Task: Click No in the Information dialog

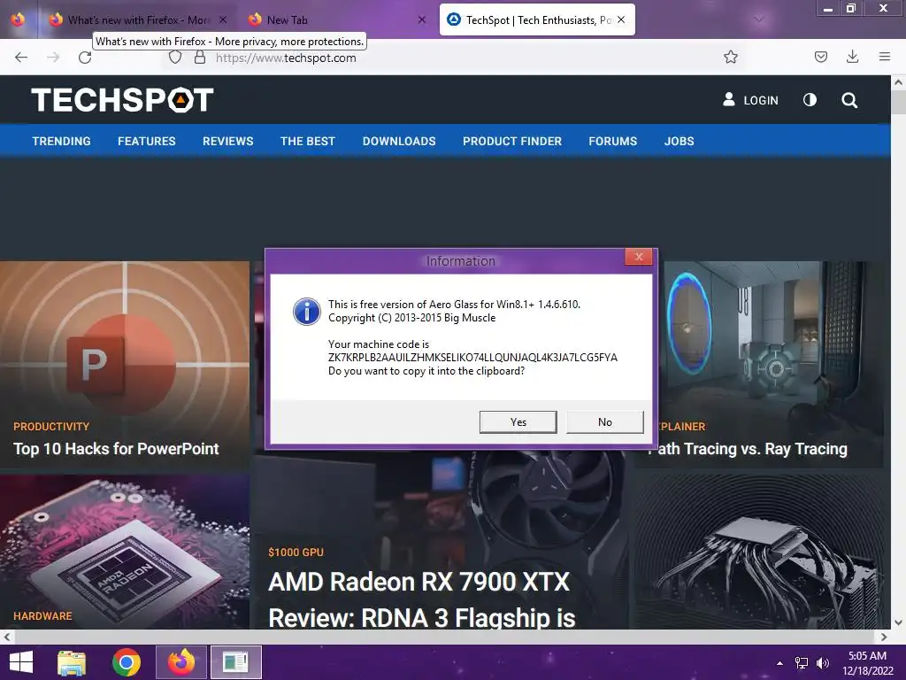Action: [x=605, y=422]
